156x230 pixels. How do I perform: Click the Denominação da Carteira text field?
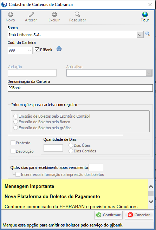click(x=80, y=88)
